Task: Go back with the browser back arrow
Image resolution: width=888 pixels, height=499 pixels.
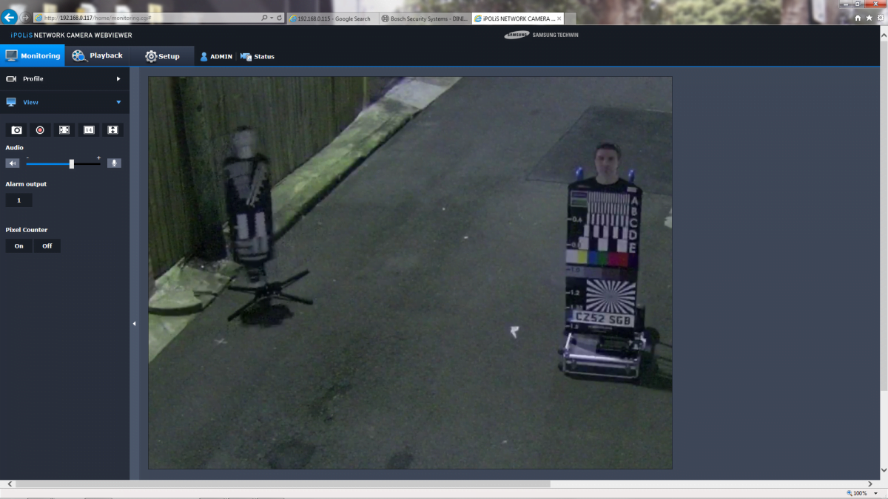Action: point(10,17)
